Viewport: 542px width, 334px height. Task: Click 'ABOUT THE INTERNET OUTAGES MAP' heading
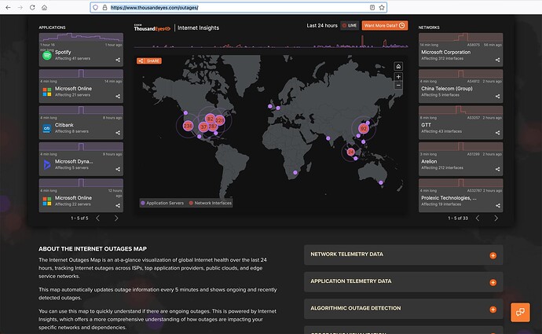(93, 248)
